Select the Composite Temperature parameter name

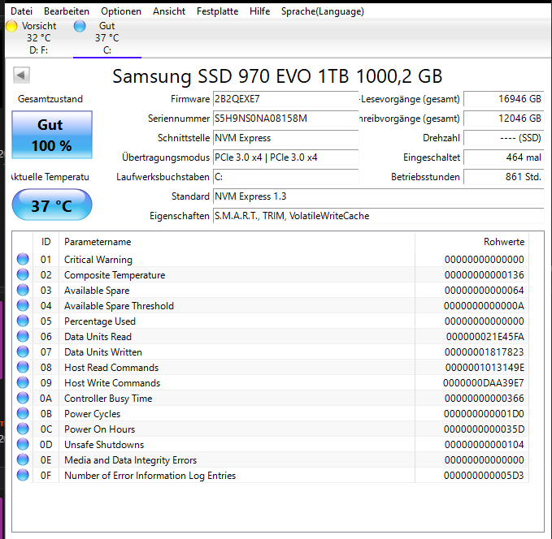pyautogui.click(x=115, y=275)
